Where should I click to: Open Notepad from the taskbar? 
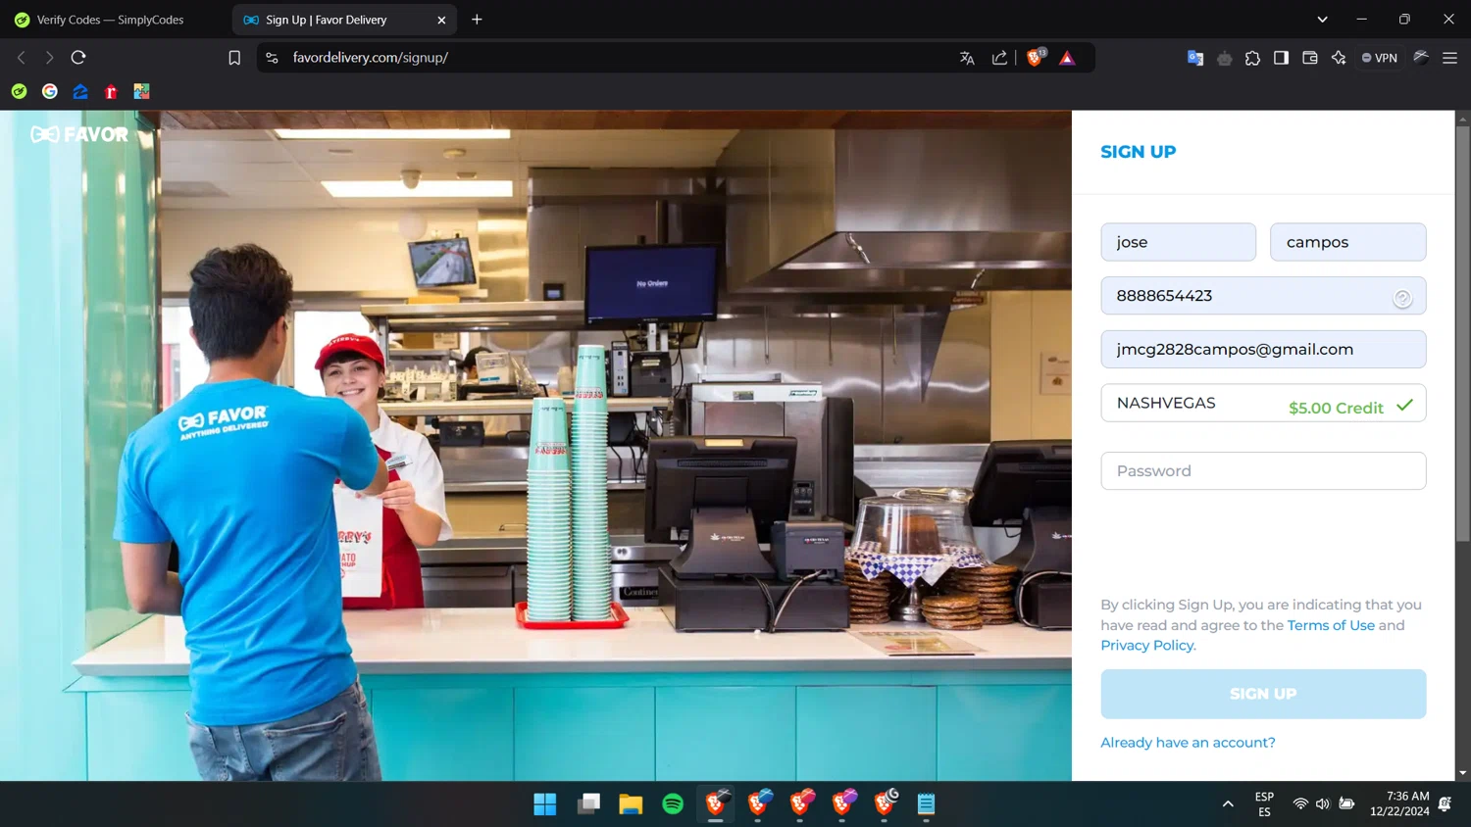(926, 804)
